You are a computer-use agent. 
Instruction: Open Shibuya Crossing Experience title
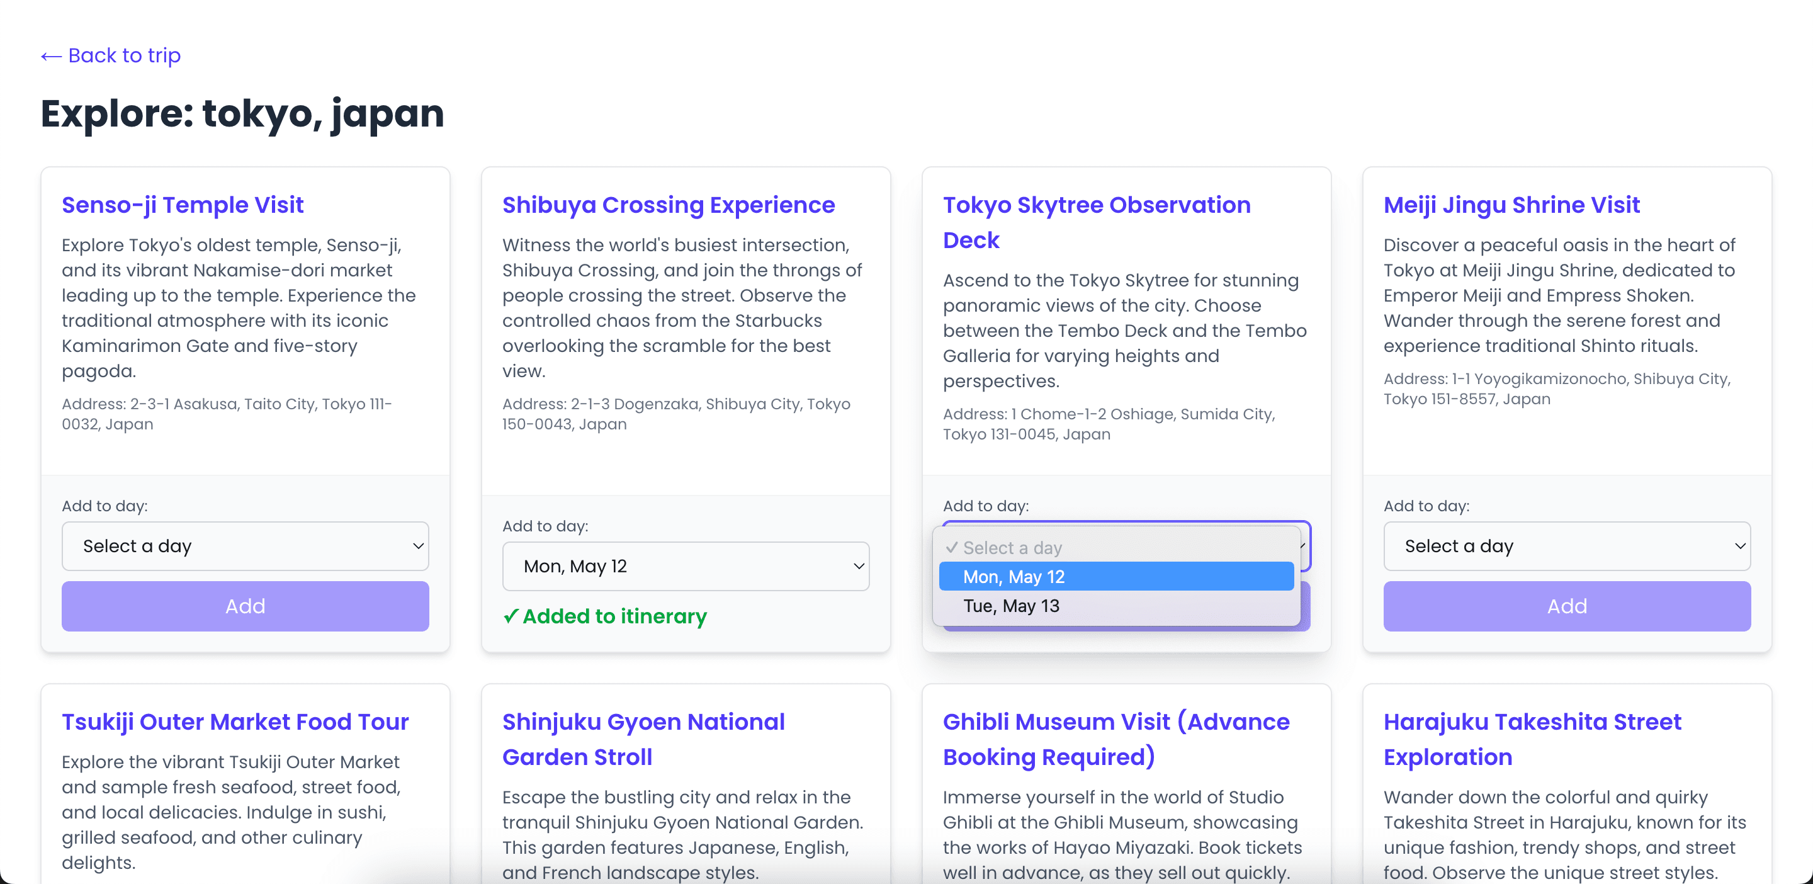pyautogui.click(x=668, y=205)
